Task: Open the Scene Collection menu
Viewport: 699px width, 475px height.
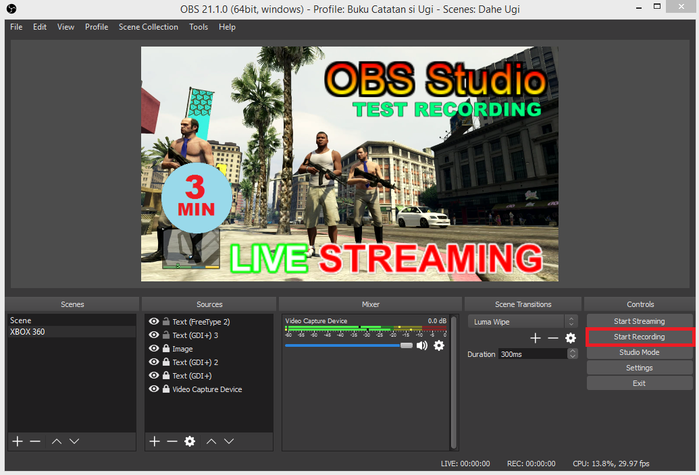Action: pos(149,27)
